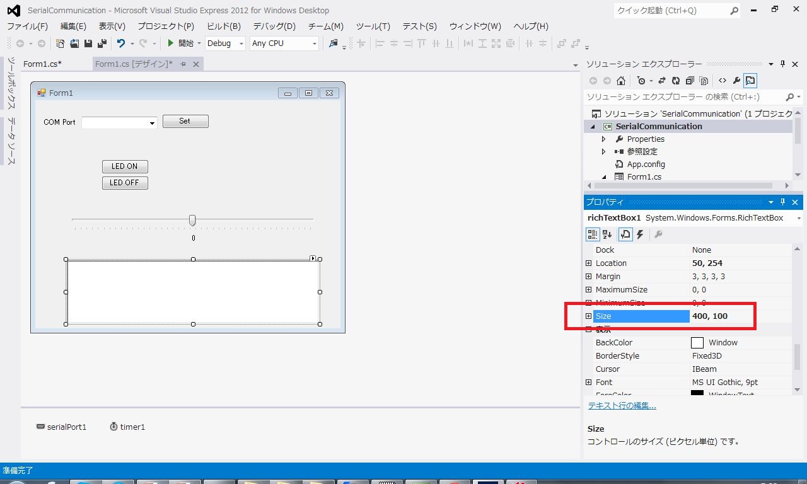This screenshot has height=484, width=807.
Task: Open the ビルド(B) menu
Action: point(224,26)
